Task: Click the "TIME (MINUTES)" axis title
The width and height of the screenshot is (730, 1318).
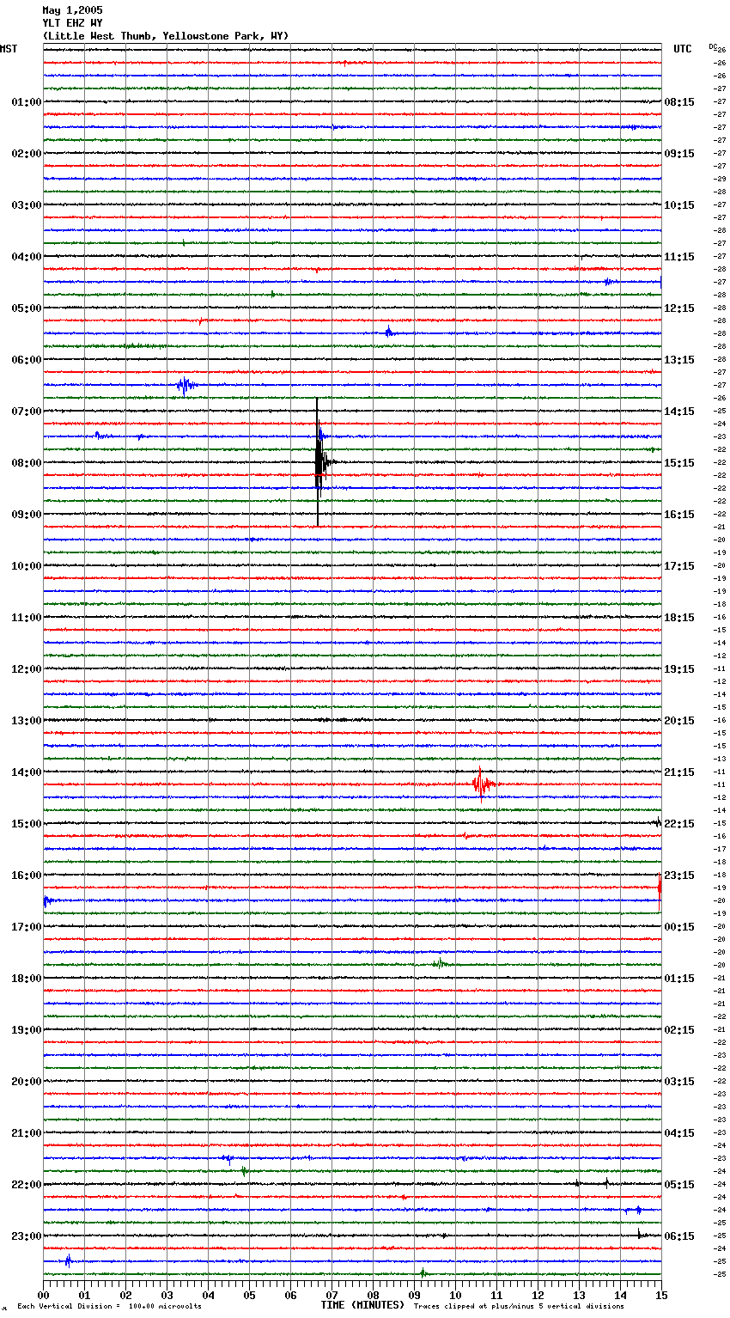Action: (x=362, y=1305)
